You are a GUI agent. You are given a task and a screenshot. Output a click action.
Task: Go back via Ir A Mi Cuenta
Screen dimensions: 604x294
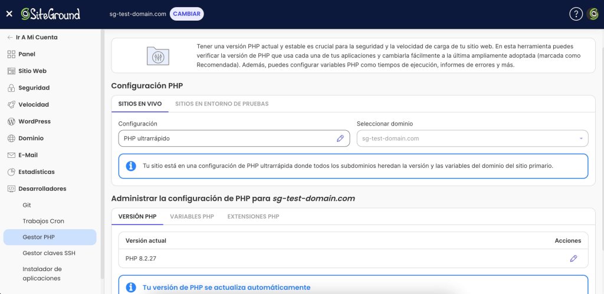(32, 37)
